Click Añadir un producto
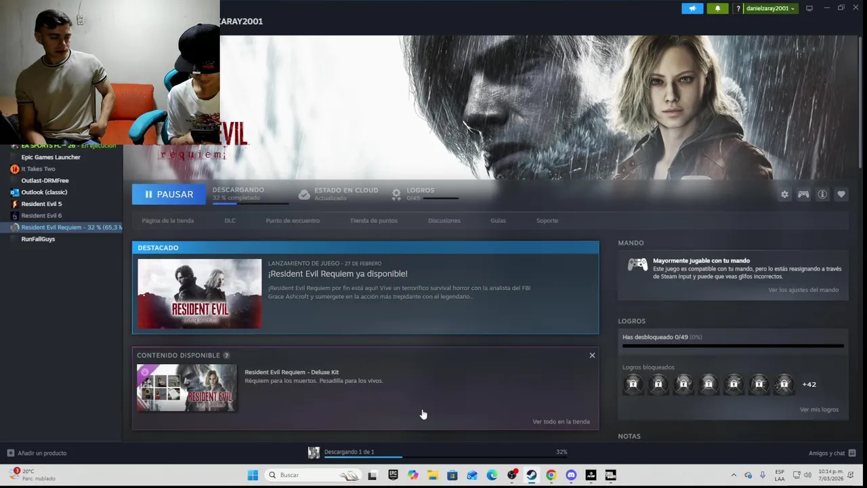This screenshot has height=488, width=867. [x=42, y=453]
